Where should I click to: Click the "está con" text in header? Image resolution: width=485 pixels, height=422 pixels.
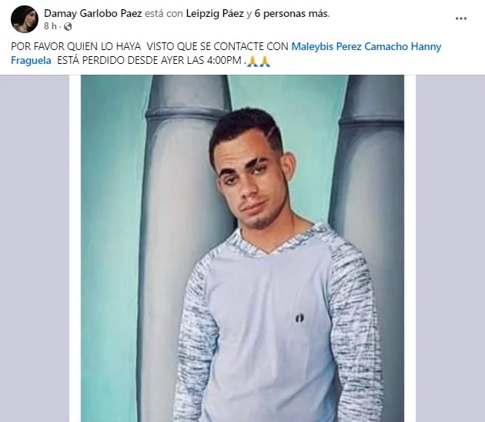click(x=164, y=14)
